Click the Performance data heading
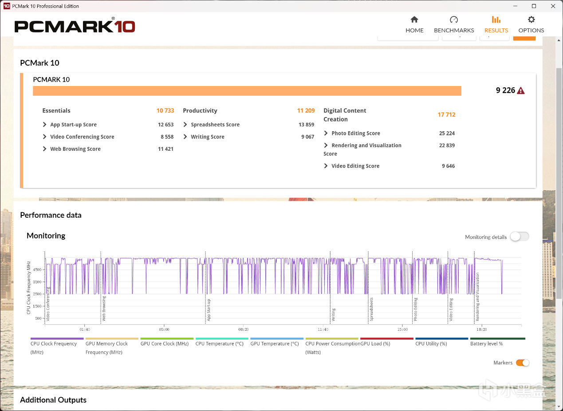The height and width of the screenshot is (411, 563). pyautogui.click(x=51, y=215)
